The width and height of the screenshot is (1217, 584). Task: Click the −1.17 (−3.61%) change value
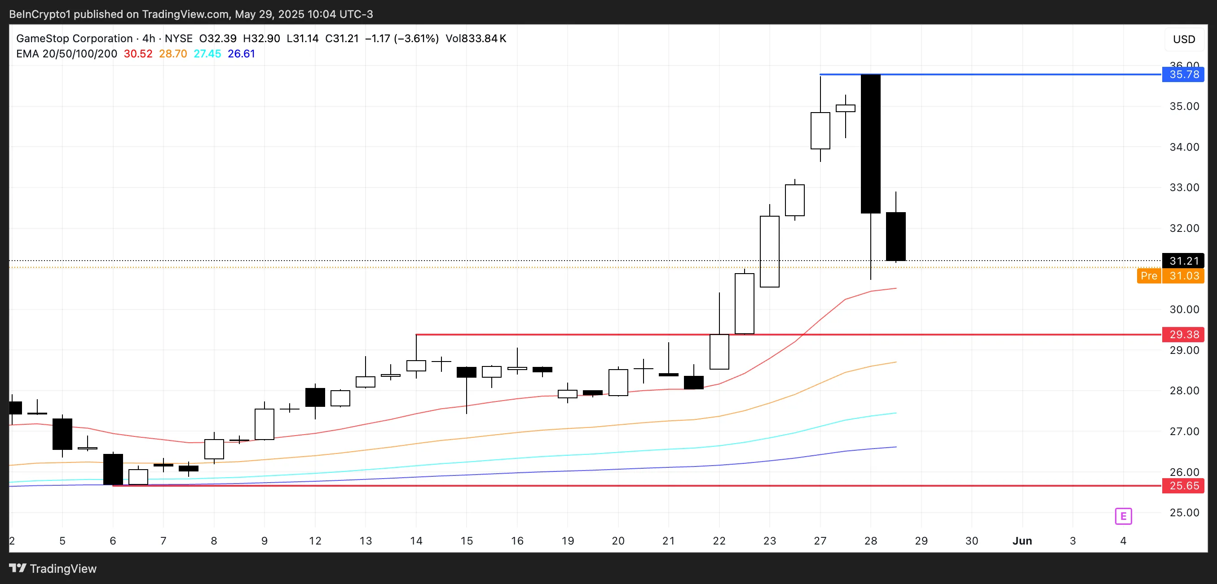coord(402,39)
